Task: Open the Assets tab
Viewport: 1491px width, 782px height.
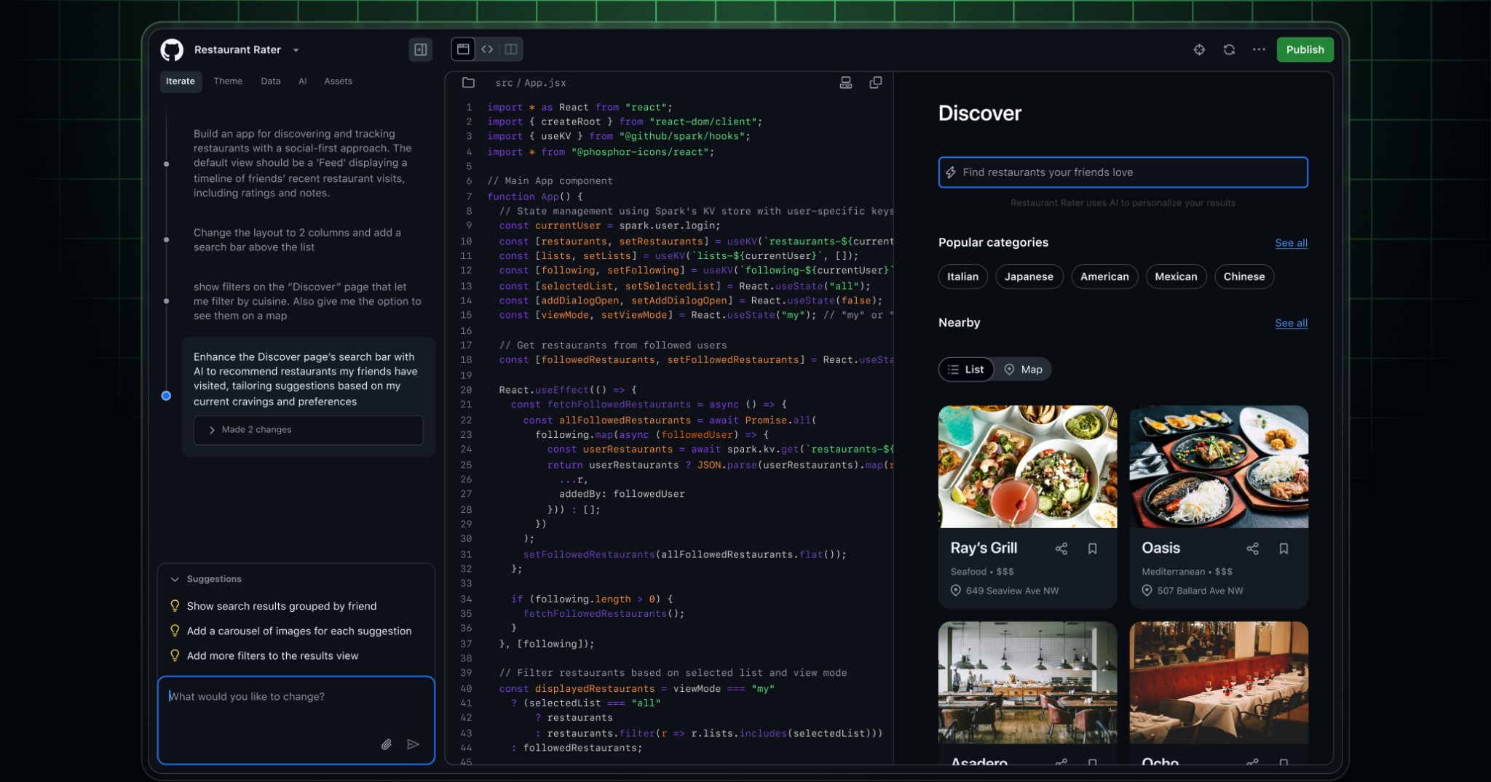Action: [x=337, y=81]
